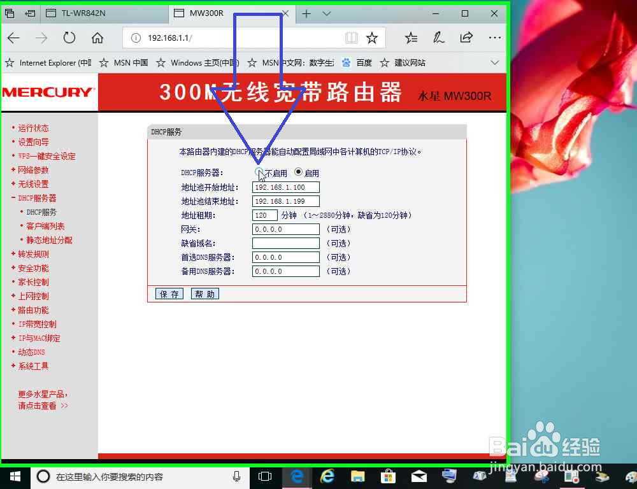This screenshot has height=489, width=637.
Task: Select DHCP 不启用 radio button
Action: coord(259,172)
